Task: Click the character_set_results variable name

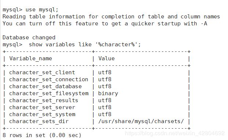Action: click(44, 100)
